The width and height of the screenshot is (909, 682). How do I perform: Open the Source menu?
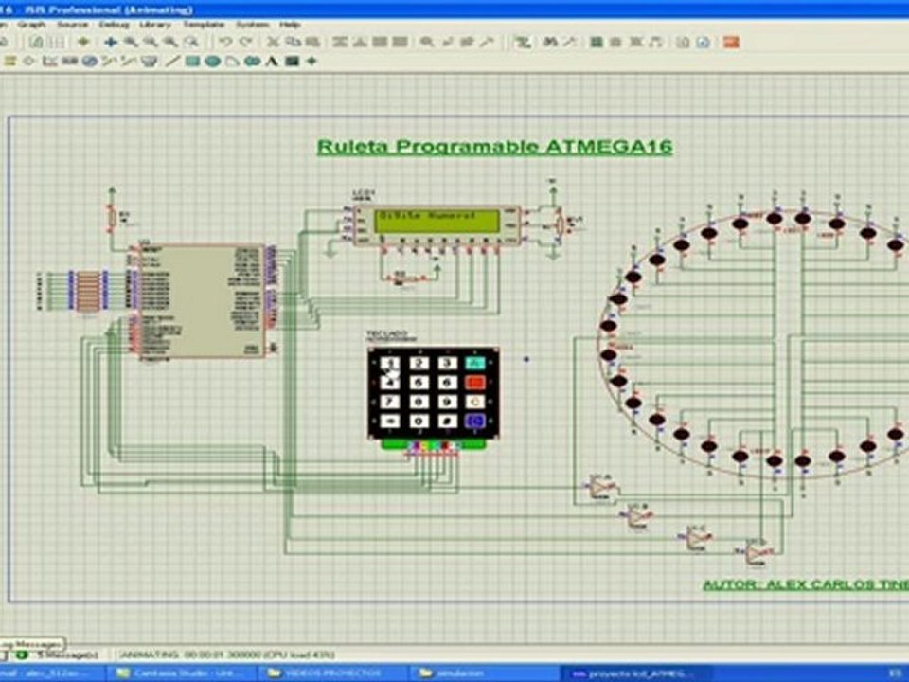[x=73, y=25]
